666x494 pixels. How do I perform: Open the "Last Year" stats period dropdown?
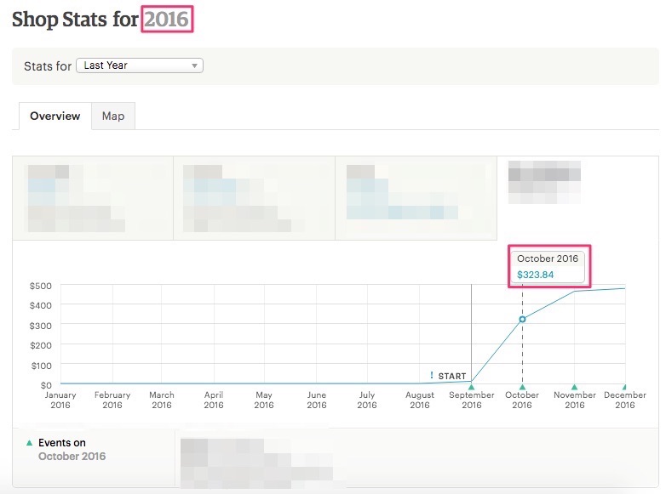point(140,65)
